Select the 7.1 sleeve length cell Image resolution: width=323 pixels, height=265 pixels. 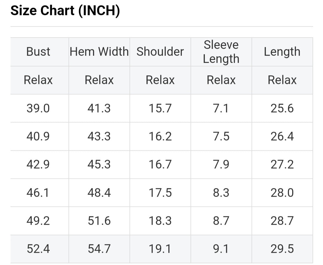click(x=221, y=108)
